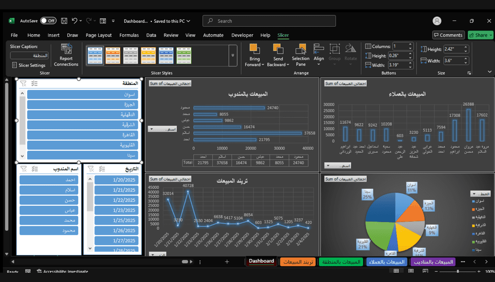The width and height of the screenshot is (495, 282).
Task: Click the Group objects icon
Action: (335, 49)
